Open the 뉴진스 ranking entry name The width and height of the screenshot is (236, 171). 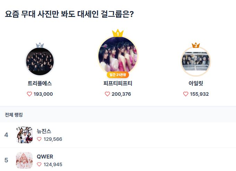[44, 131]
